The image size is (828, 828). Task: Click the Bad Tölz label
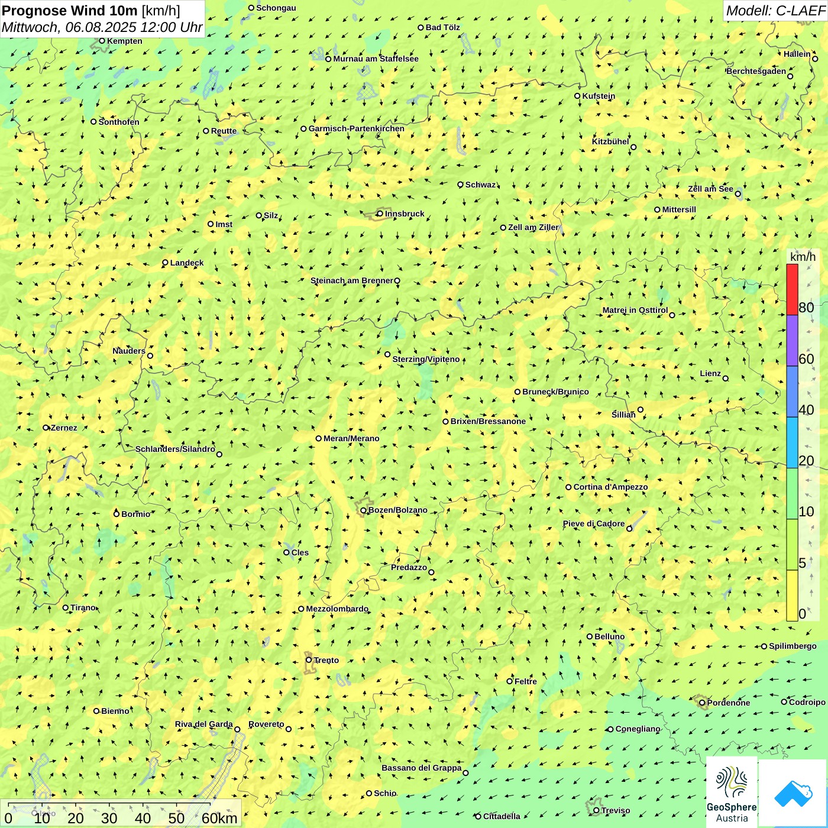(442, 27)
